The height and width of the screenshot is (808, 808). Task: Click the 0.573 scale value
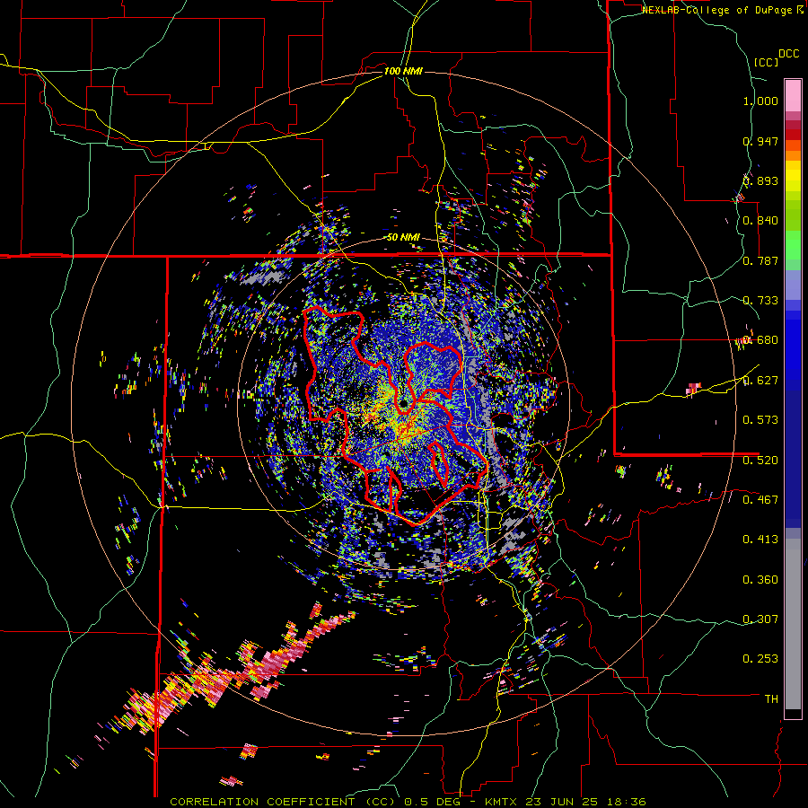pos(760,420)
